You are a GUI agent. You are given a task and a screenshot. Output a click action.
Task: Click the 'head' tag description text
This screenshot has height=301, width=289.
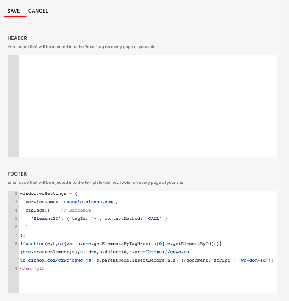click(82, 47)
